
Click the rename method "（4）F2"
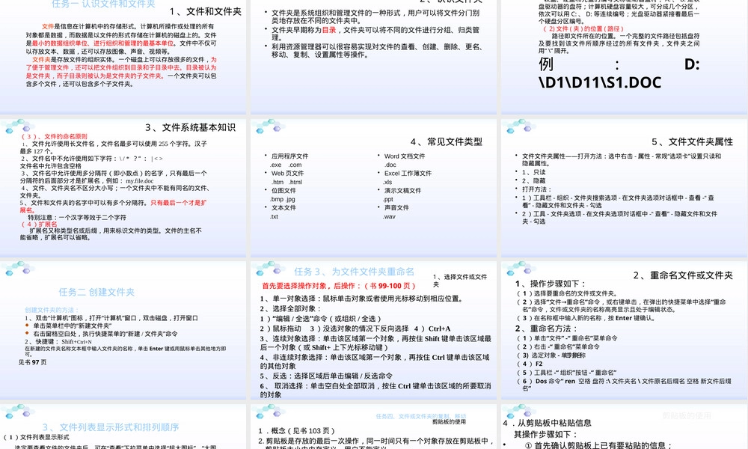(530, 364)
